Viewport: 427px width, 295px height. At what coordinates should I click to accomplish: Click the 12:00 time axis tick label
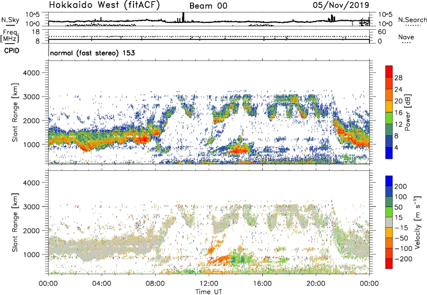coord(209,284)
